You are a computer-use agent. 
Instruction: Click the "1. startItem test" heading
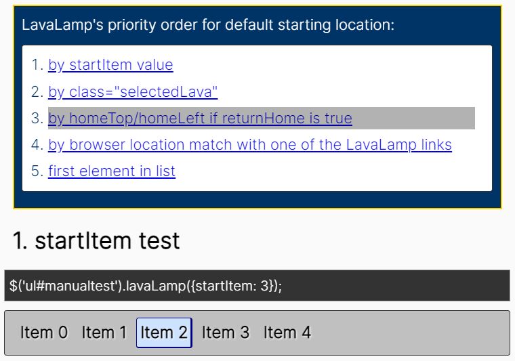point(96,240)
